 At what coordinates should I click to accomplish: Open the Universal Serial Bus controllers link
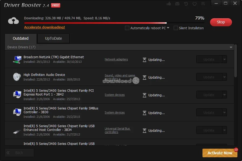tap(118, 130)
